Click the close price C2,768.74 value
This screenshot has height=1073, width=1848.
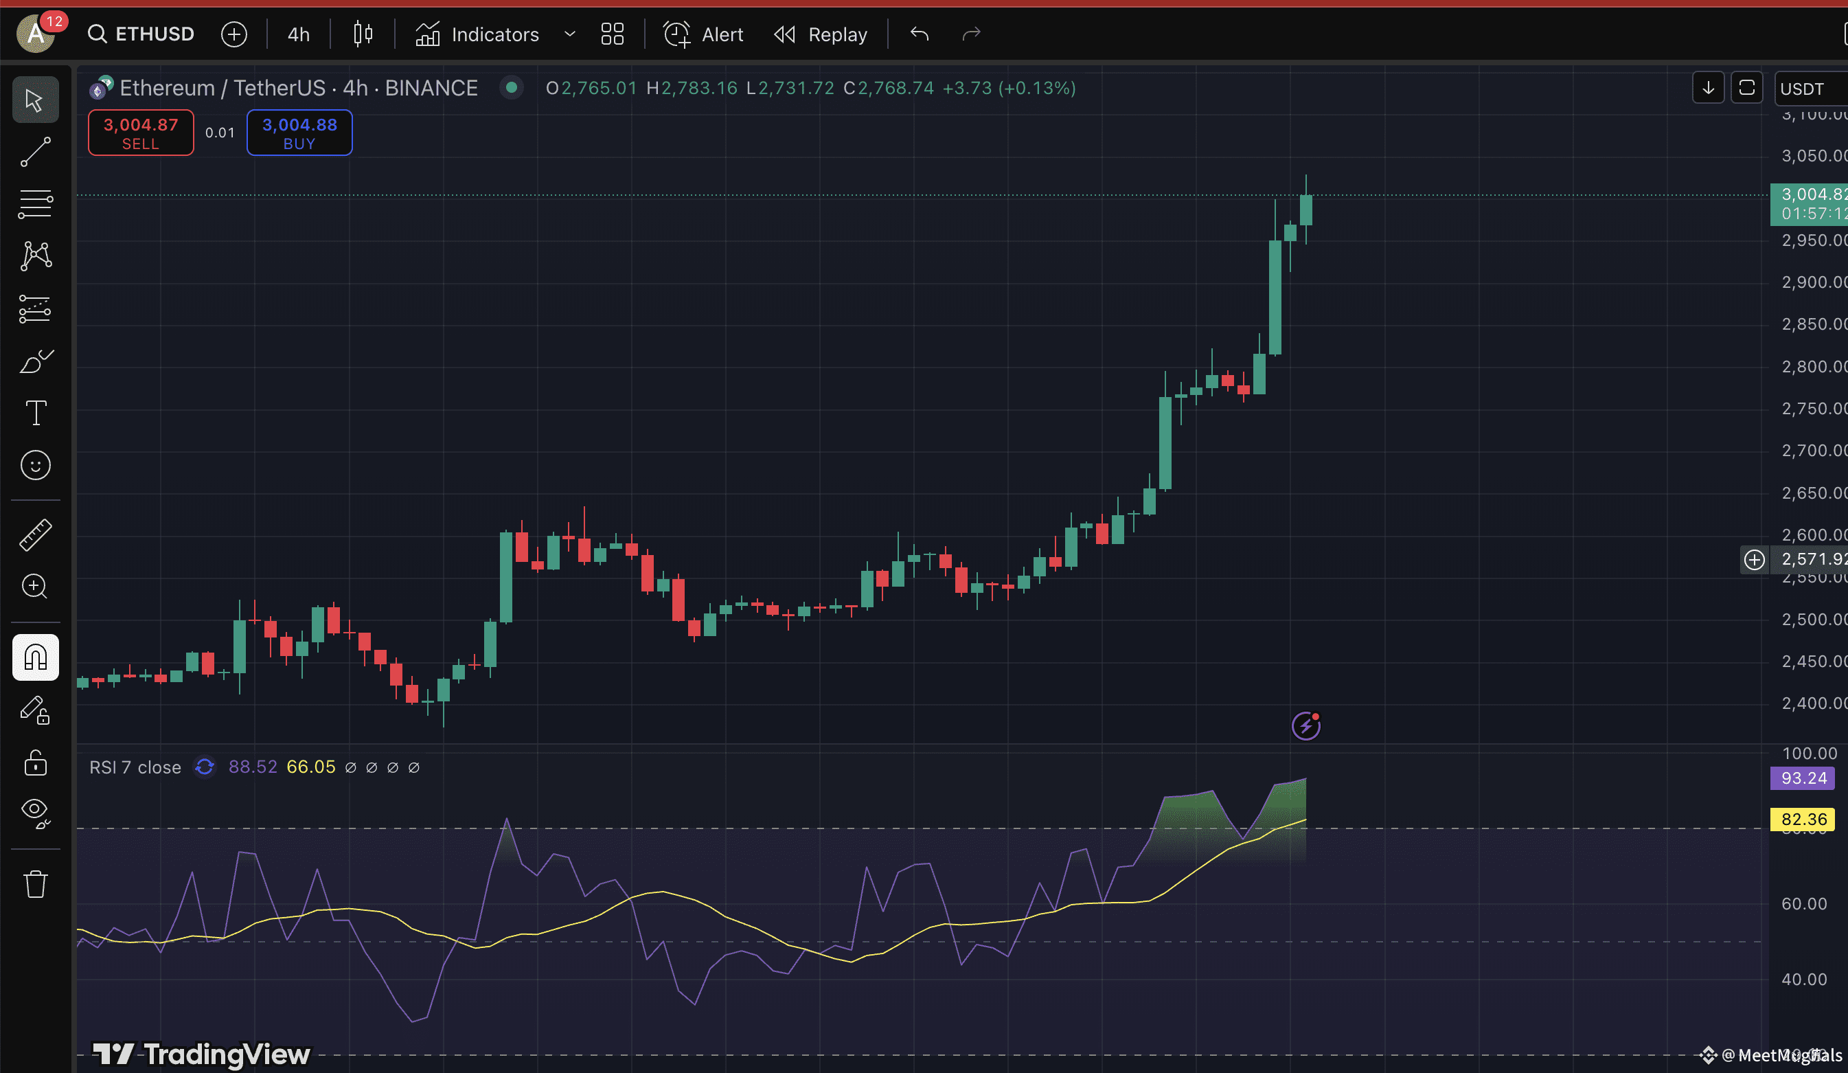pos(889,88)
